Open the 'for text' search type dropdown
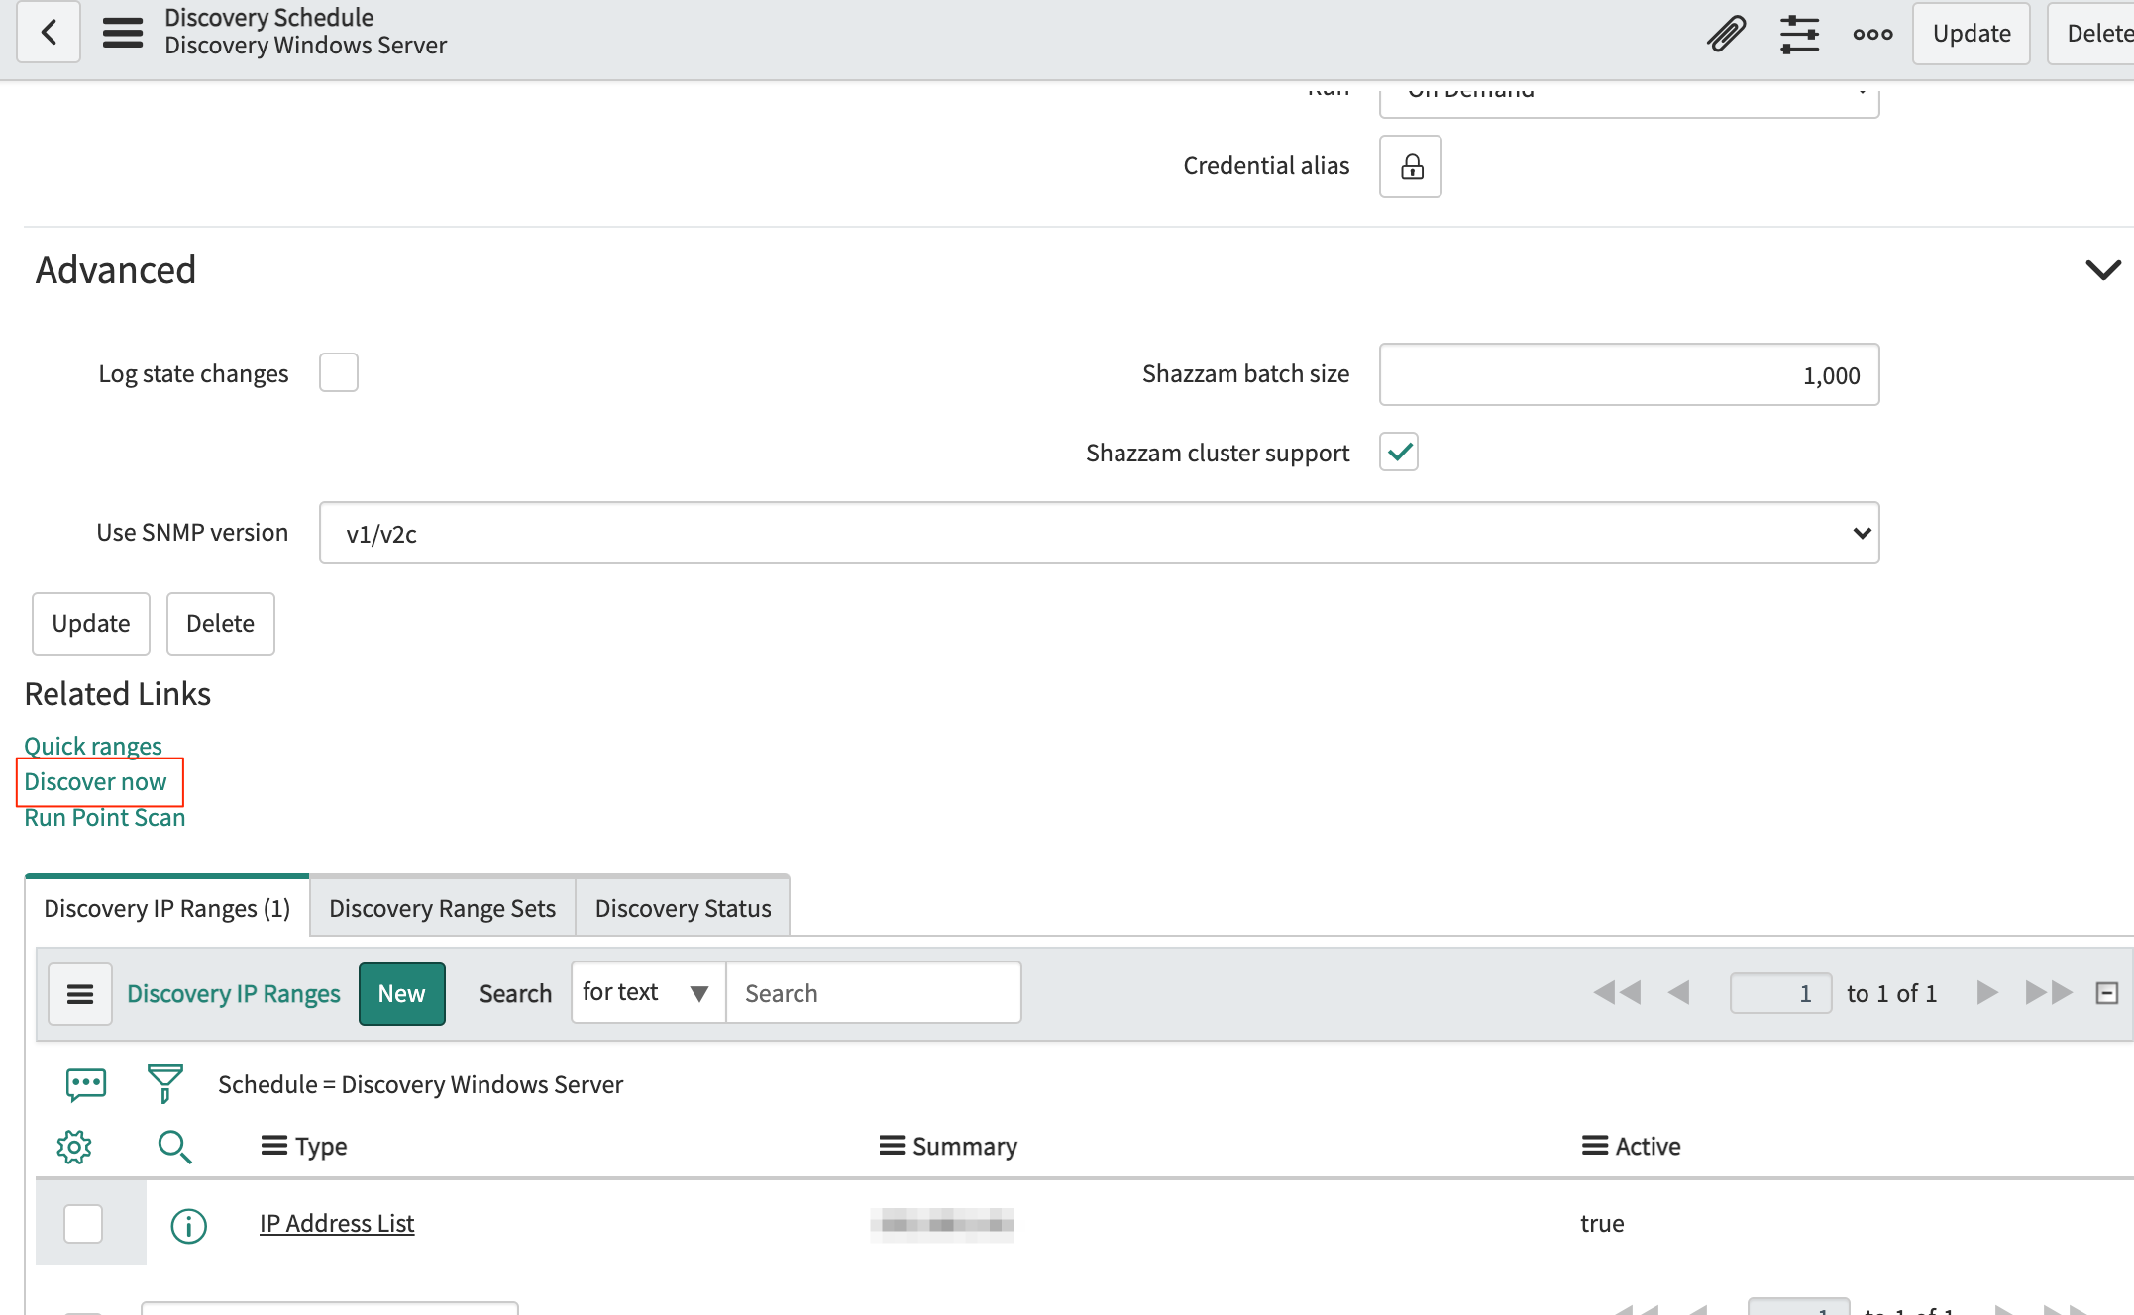The image size is (2134, 1315). [647, 992]
